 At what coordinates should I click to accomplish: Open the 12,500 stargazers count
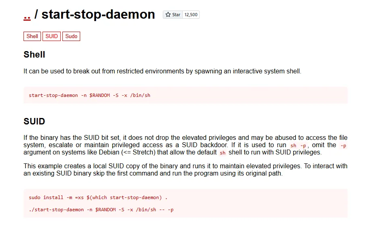191,15
